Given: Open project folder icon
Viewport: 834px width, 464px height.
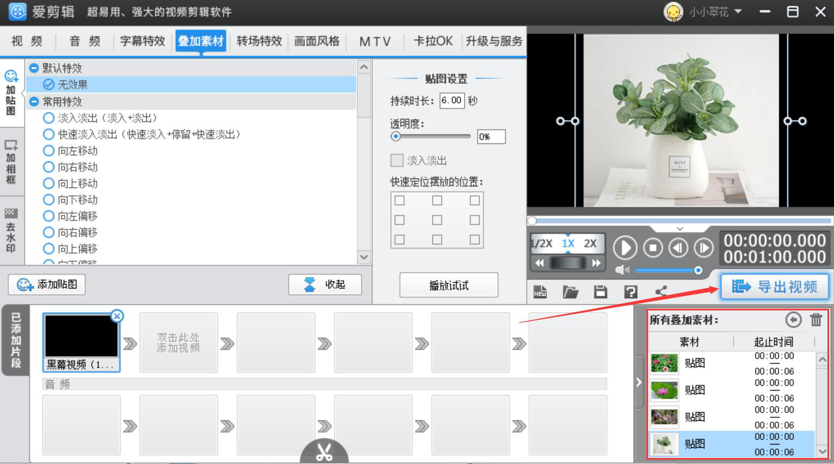Looking at the screenshot, I should pyautogui.click(x=570, y=292).
